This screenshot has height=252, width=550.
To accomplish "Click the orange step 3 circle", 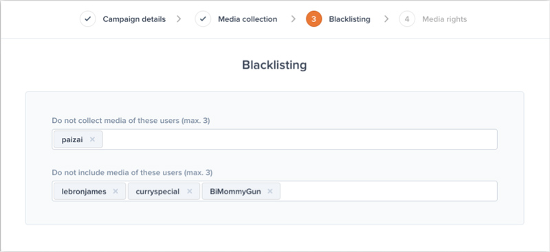I will coord(313,19).
